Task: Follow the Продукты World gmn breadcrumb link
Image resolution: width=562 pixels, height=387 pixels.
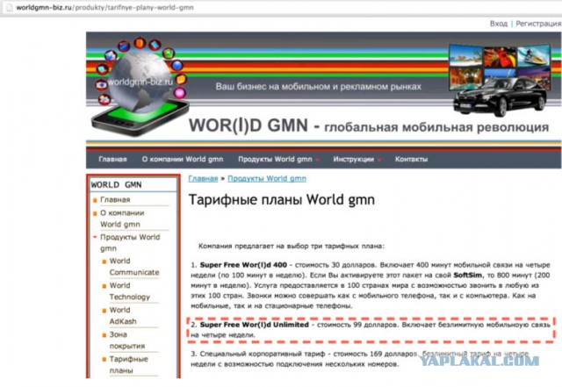Action: click(x=267, y=178)
